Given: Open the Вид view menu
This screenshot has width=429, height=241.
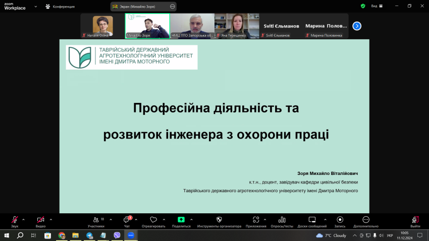Looking at the screenshot, I should 377,6.
